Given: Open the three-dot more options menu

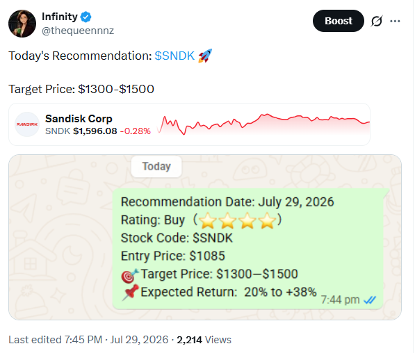Looking at the screenshot, I should click(395, 21).
